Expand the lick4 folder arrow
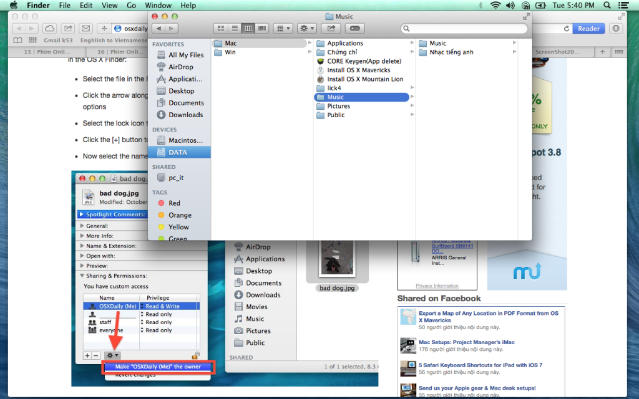Image resolution: width=639 pixels, height=399 pixels. 412,87
